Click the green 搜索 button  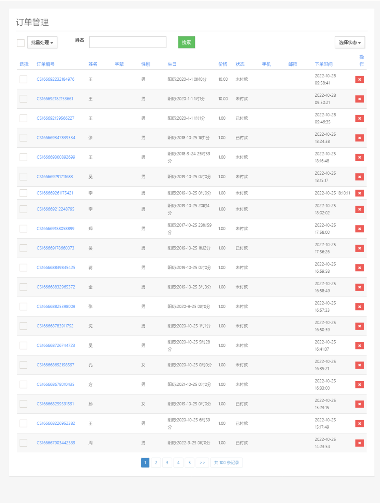click(x=186, y=42)
